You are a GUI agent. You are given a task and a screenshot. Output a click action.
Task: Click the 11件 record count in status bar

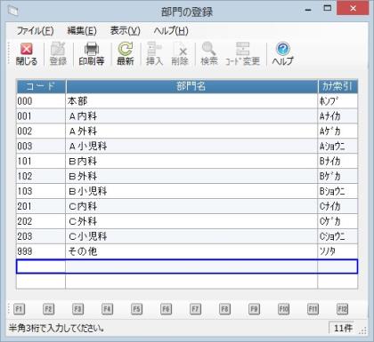pyautogui.click(x=342, y=328)
